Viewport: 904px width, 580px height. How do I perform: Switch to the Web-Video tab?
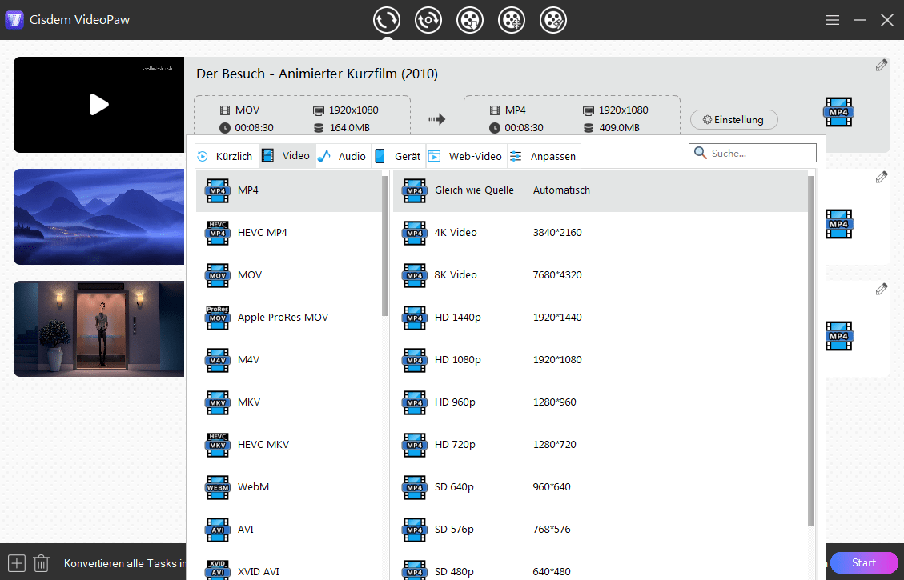(466, 156)
